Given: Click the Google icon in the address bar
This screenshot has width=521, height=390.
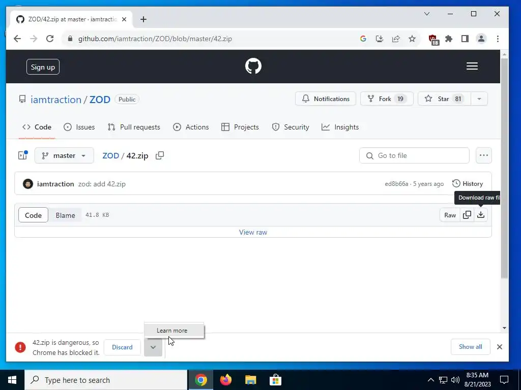Looking at the screenshot, I should [363, 39].
